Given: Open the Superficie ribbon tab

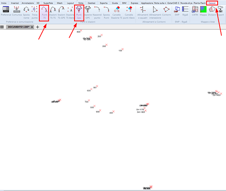Looking at the screenshot, I should [48, 3].
